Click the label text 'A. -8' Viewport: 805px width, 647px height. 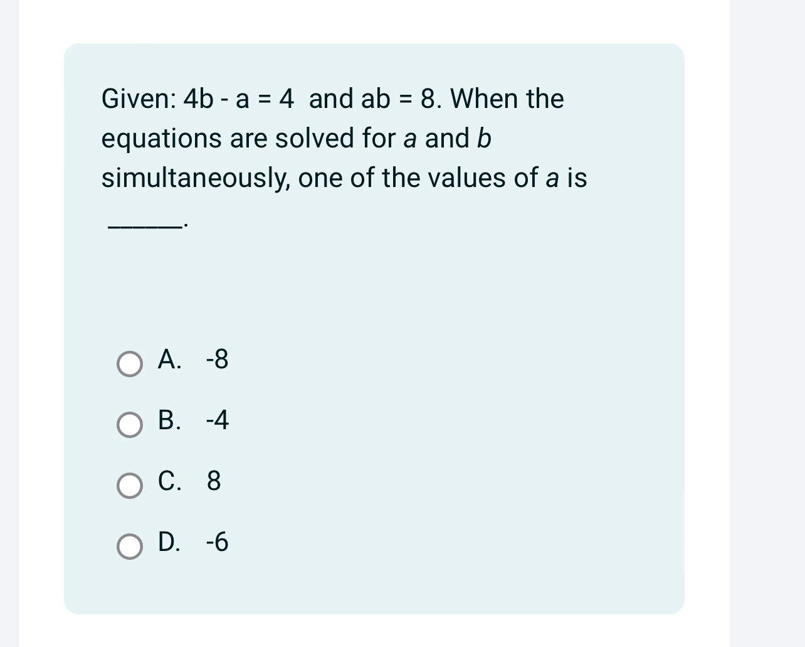[x=193, y=361]
